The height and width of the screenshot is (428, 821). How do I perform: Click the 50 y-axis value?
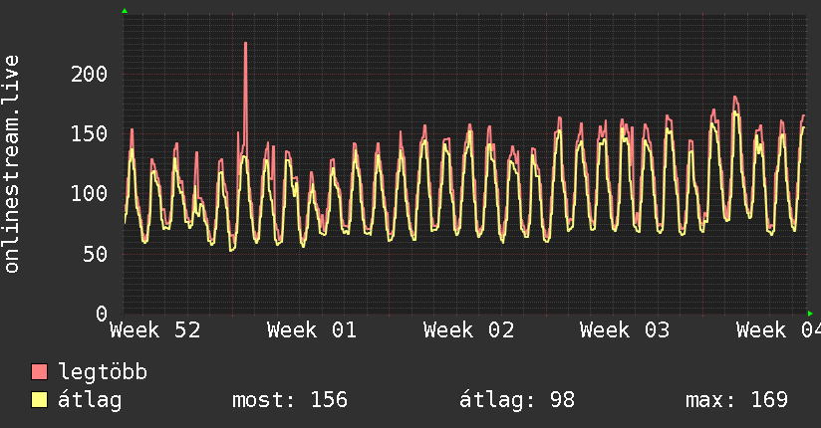[x=96, y=254]
